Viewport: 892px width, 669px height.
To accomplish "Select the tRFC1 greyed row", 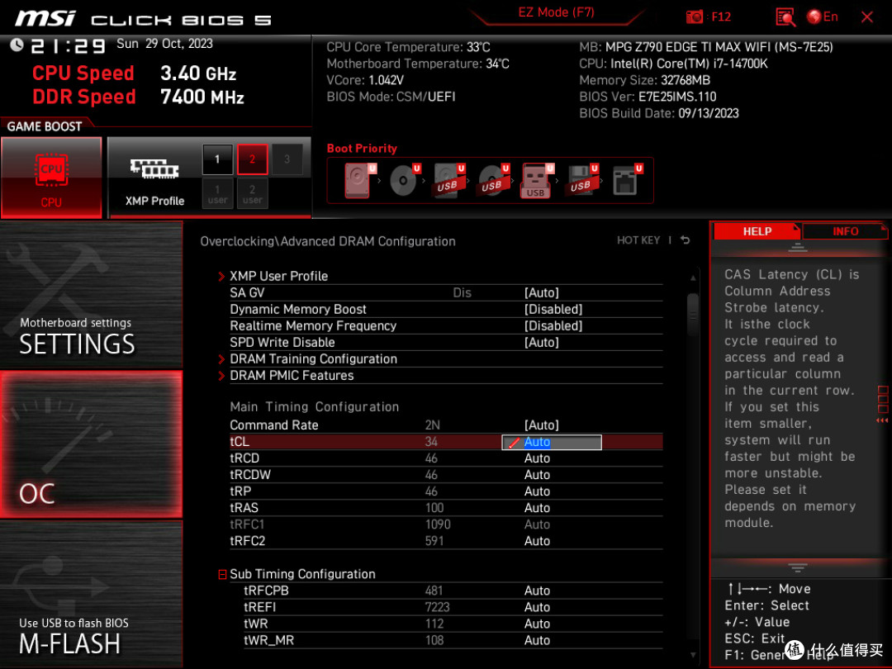I will 446,524.
